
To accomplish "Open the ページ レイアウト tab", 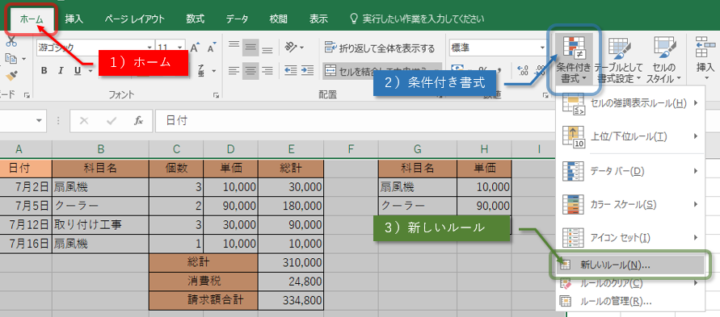I will [134, 19].
